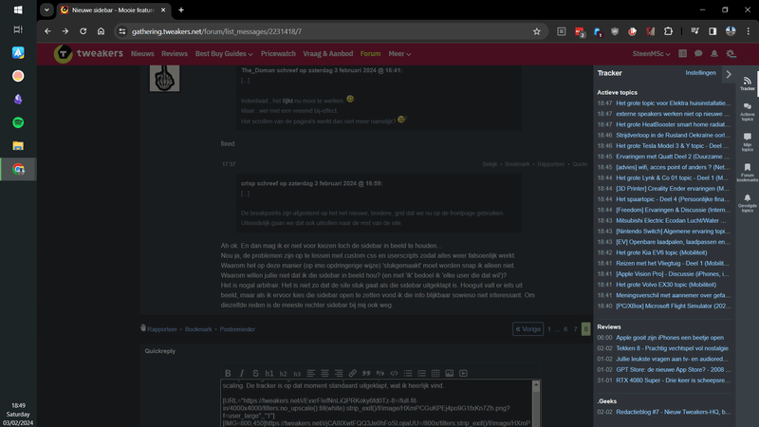The width and height of the screenshot is (759, 427).
Task: Apply italic formatting in Quickreply editor
Action: click(x=242, y=373)
